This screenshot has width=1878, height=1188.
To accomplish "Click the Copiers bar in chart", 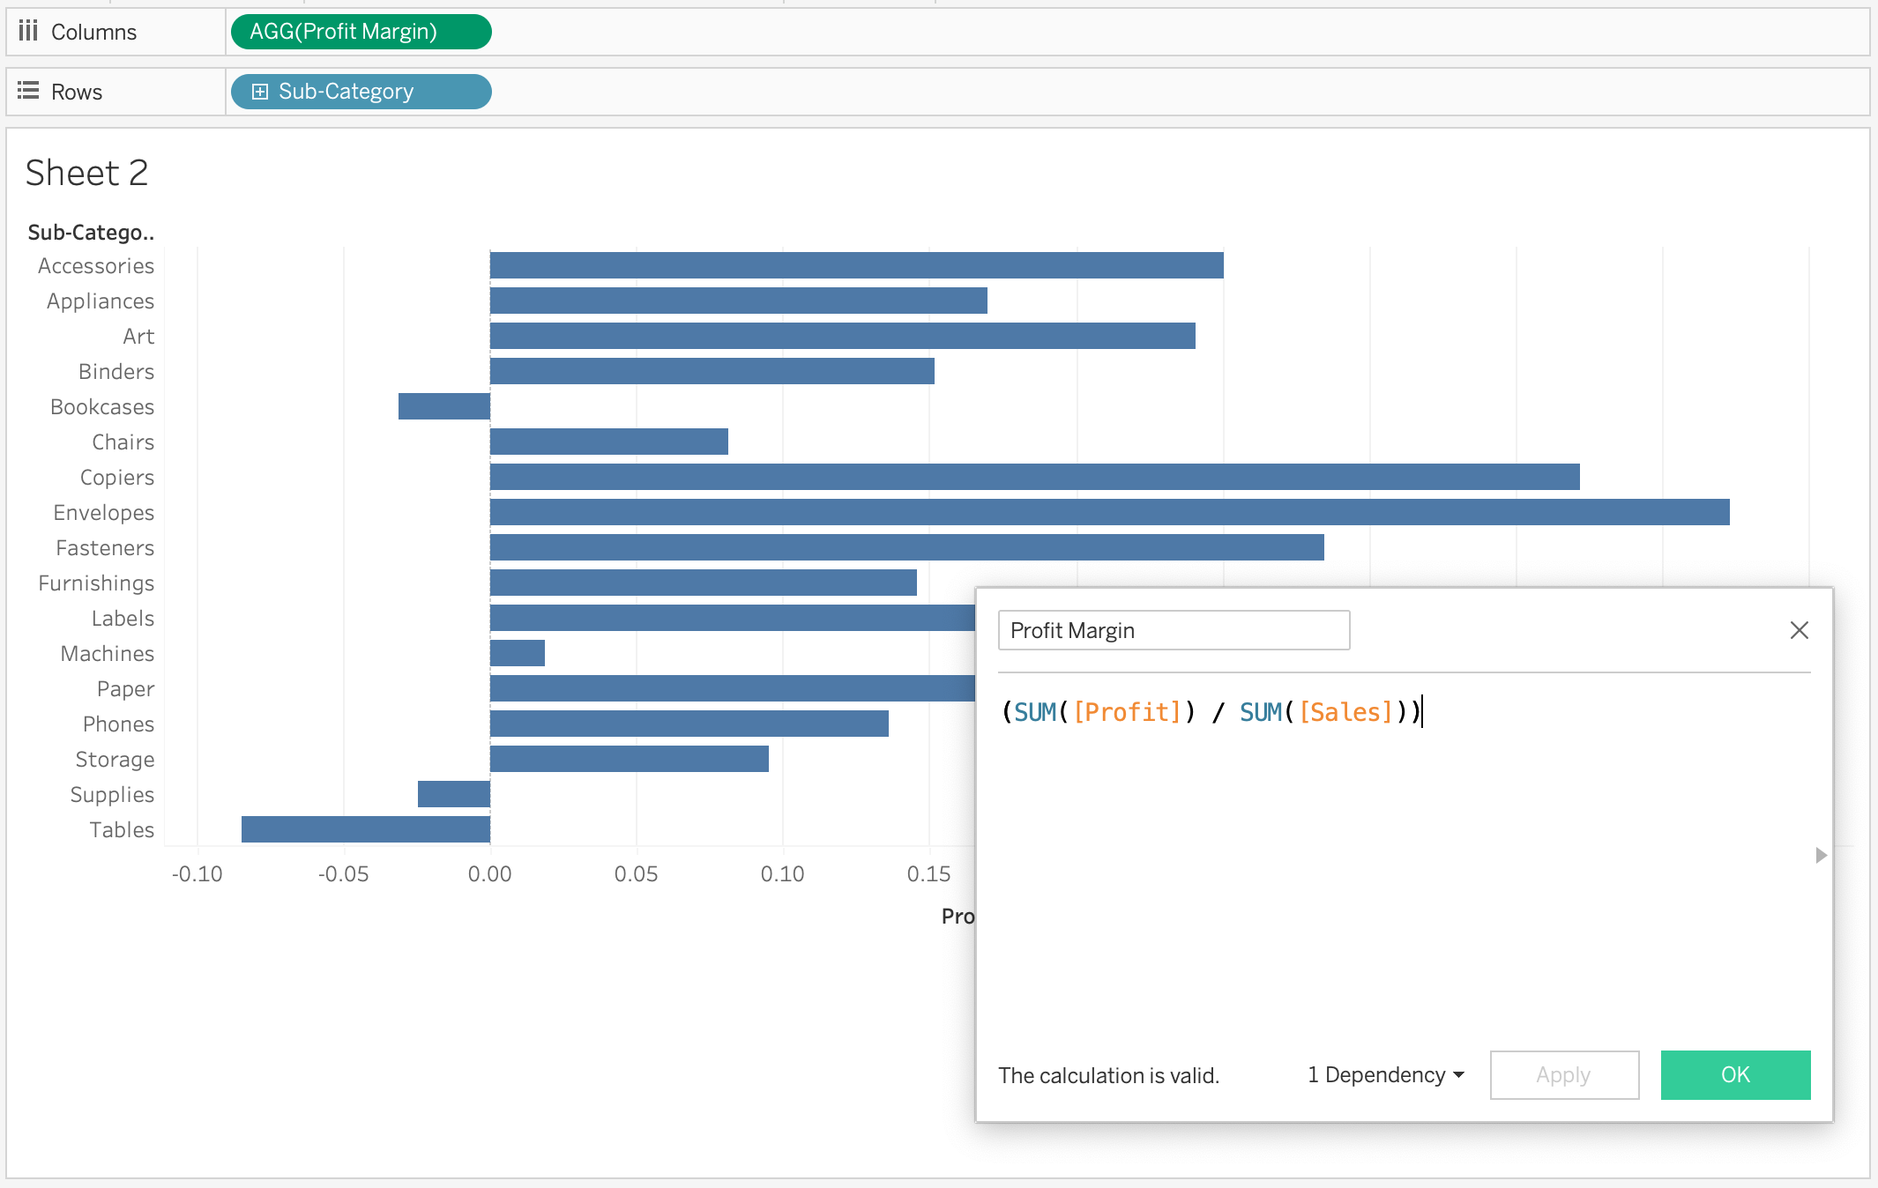I will point(1034,477).
